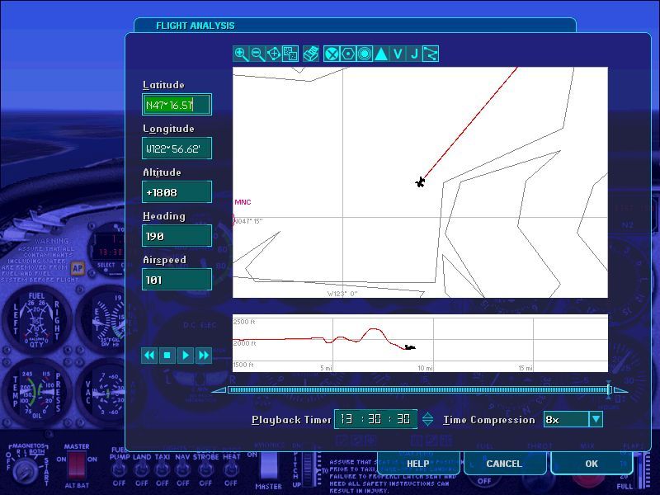Click the zoom in magnifier icon

tap(241, 54)
